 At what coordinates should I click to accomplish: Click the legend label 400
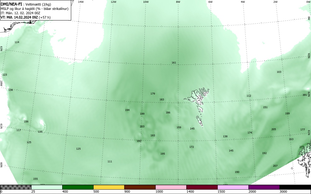tap(65, 192)
